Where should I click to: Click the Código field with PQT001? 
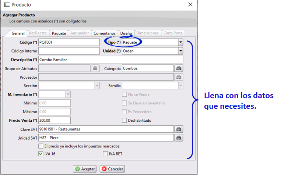(x=69, y=42)
